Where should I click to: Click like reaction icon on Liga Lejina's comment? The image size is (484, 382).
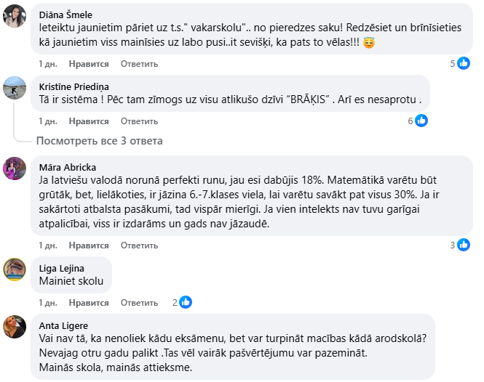pos(186,301)
